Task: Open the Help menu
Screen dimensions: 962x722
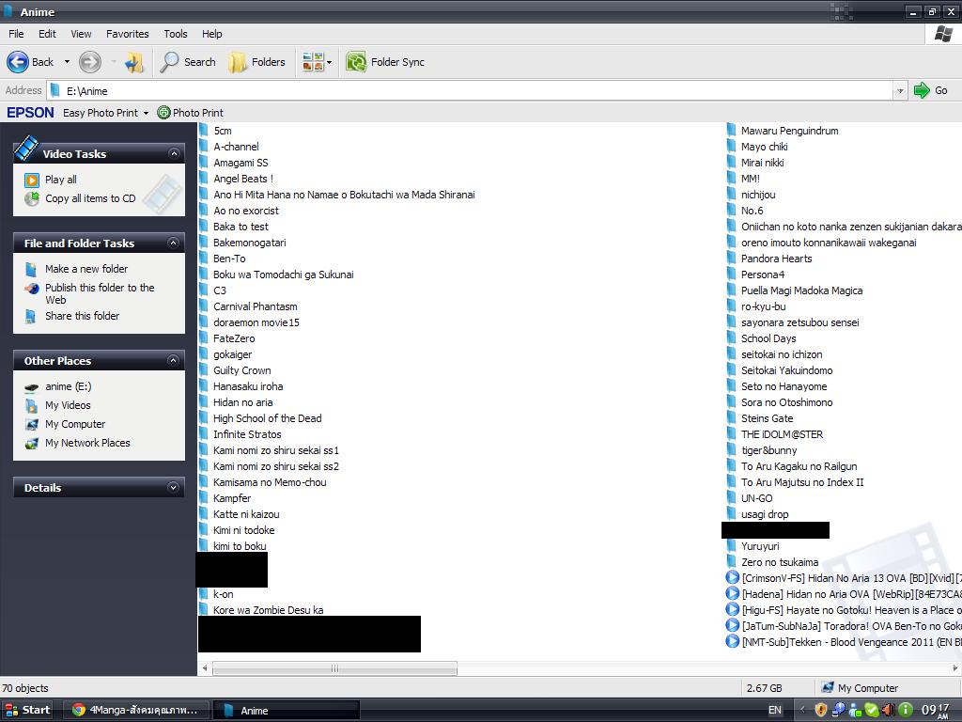Action: coord(212,34)
